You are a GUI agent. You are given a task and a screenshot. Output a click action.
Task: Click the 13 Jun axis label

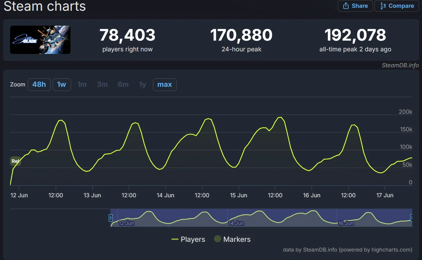coord(92,195)
